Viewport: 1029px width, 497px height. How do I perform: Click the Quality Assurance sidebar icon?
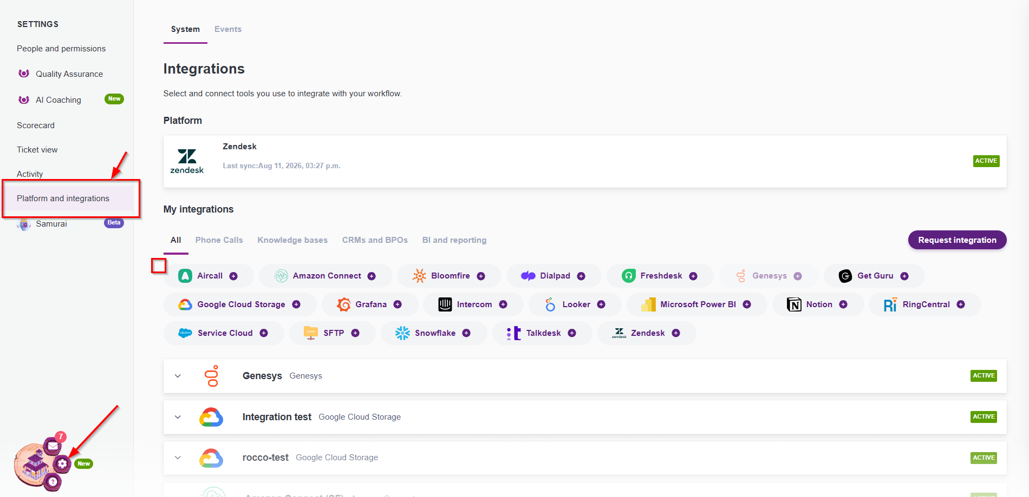[x=24, y=74]
